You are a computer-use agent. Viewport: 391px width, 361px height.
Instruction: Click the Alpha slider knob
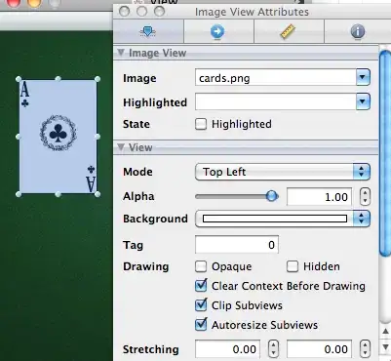(272, 196)
